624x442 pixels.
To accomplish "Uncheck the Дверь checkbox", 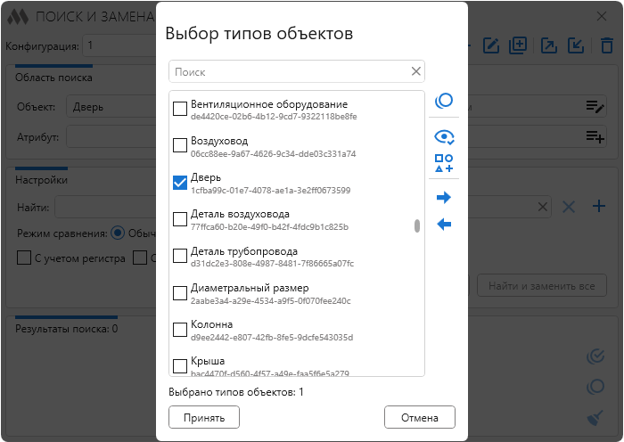I will pos(179,183).
